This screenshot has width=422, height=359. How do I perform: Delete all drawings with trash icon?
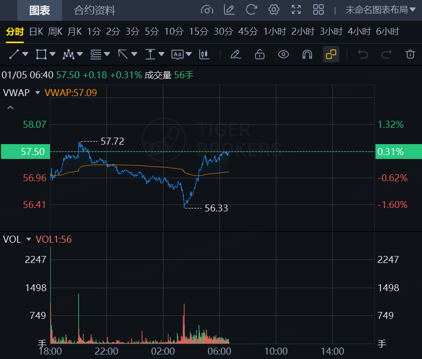pyautogui.click(x=410, y=54)
